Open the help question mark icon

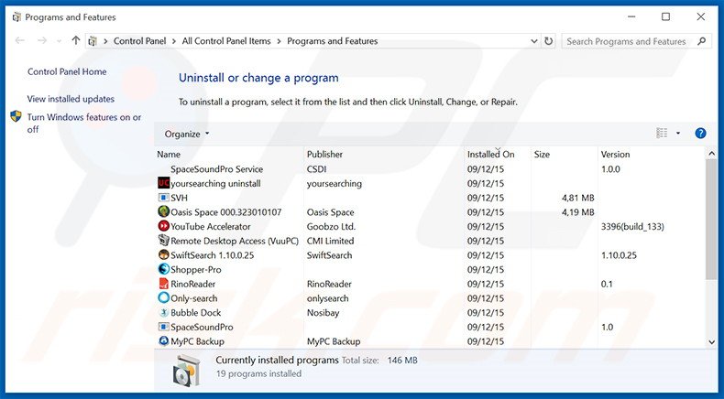click(x=700, y=134)
